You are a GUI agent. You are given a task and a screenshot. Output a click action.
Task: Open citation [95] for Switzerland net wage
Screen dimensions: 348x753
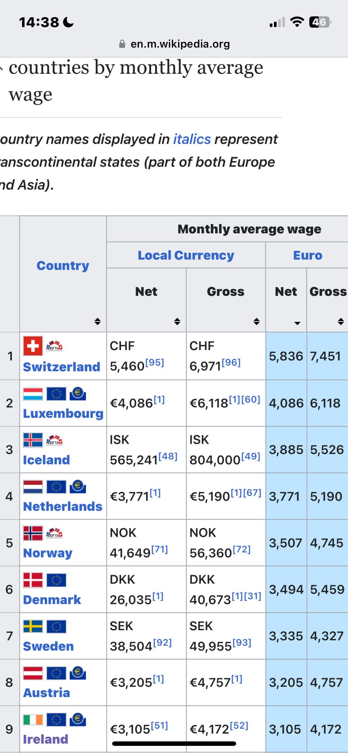[155, 363]
